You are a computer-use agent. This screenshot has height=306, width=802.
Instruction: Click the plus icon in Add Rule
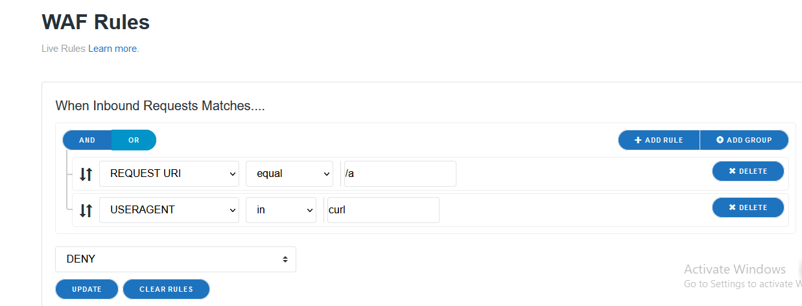pyautogui.click(x=638, y=140)
